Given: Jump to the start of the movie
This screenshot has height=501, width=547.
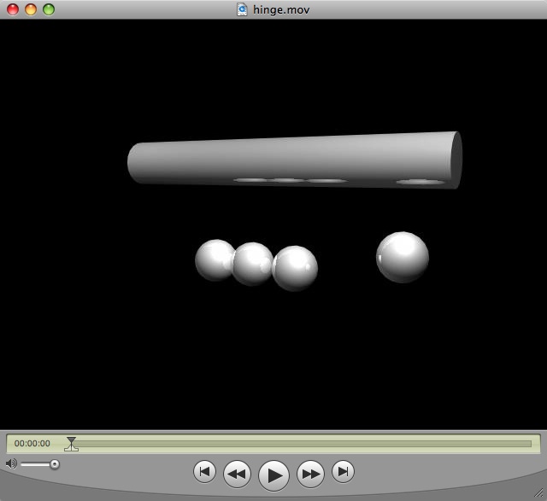Looking at the screenshot, I should click(x=204, y=471).
